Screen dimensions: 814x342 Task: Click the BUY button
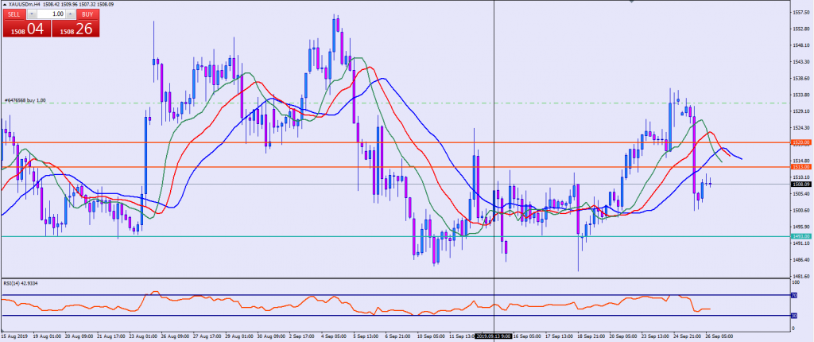click(x=87, y=14)
